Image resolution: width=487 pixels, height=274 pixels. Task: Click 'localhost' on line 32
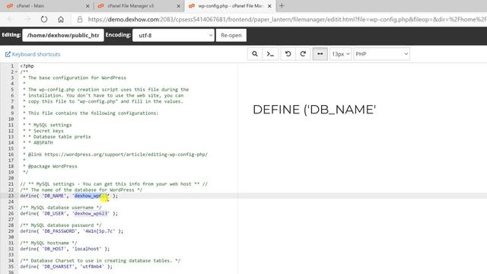tap(86, 249)
